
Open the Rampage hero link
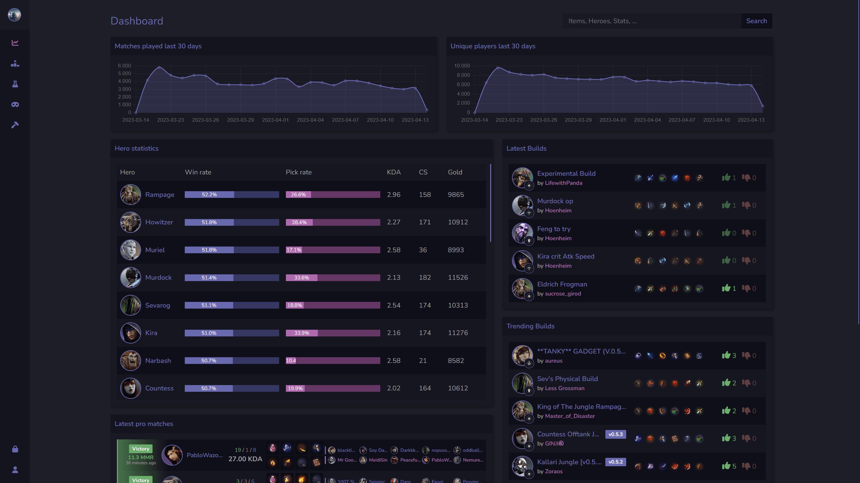click(x=160, y=195)
